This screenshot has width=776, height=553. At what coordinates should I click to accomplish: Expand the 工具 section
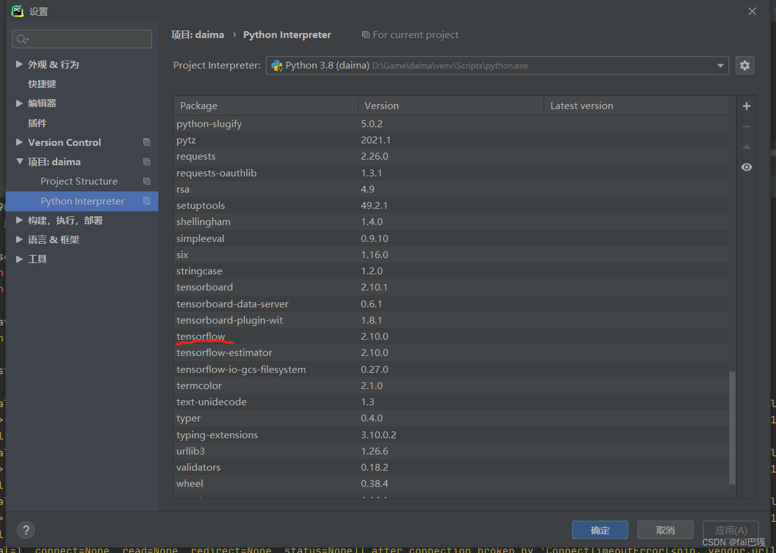[20, 259]
